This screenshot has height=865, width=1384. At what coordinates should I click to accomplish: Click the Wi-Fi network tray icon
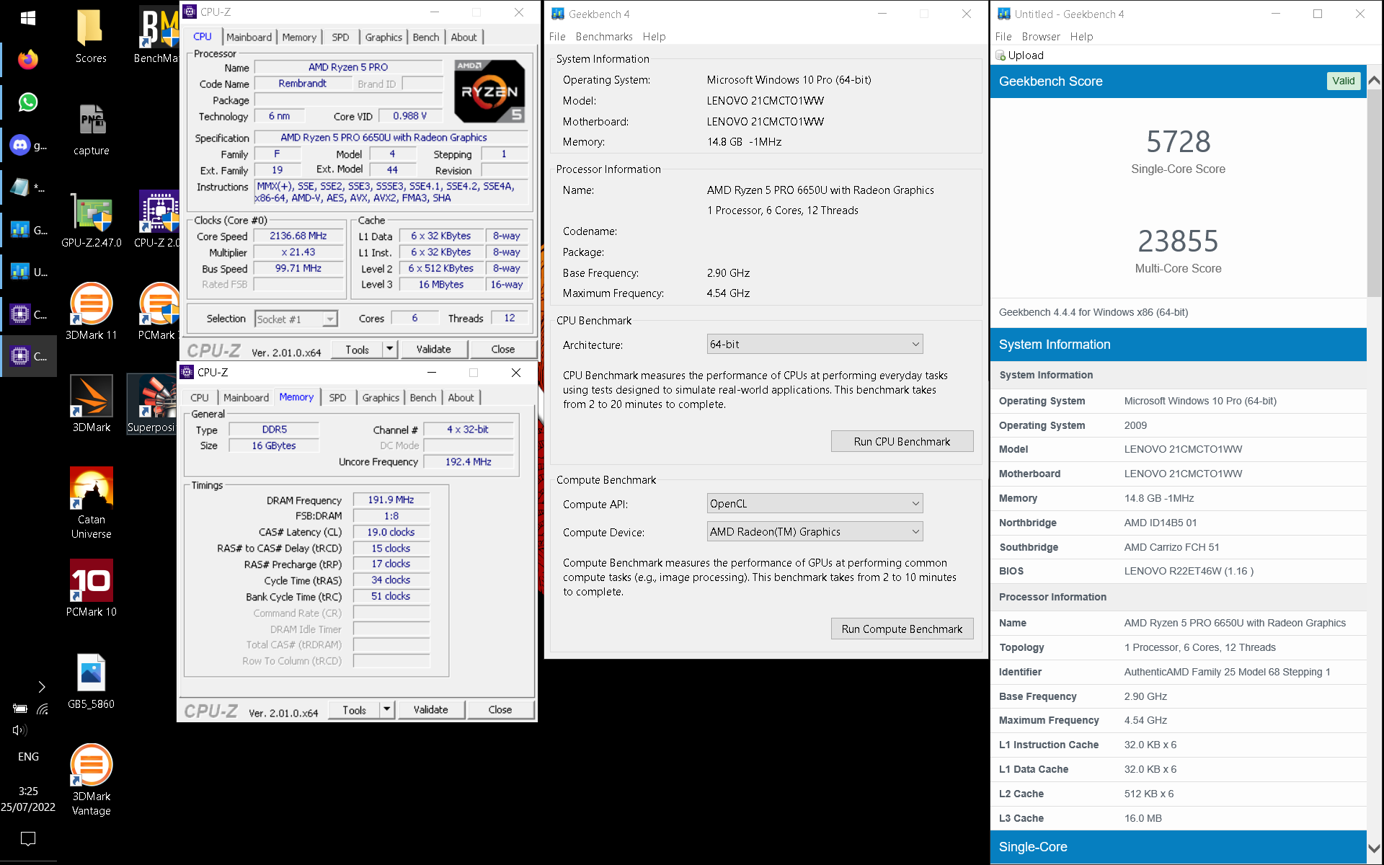coord(43,709)
